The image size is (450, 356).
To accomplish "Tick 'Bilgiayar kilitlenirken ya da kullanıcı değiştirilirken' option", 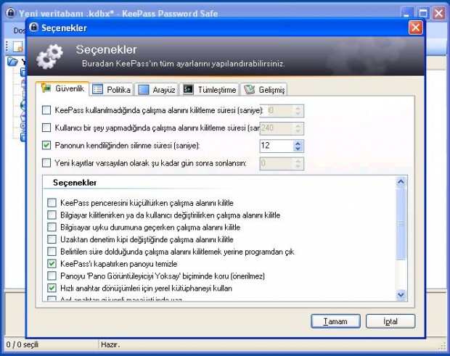I will point(52,215).
